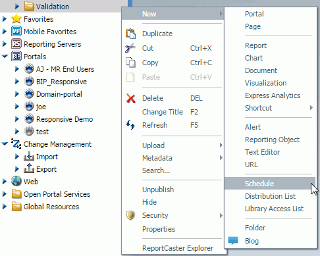This screenshot has height=256, width=320.
Task: Click the red X Delete icon
Action: point(130,98)
